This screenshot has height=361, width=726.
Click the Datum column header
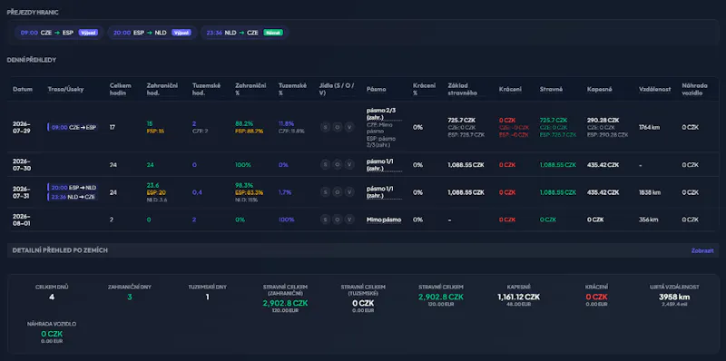[23, 89]
